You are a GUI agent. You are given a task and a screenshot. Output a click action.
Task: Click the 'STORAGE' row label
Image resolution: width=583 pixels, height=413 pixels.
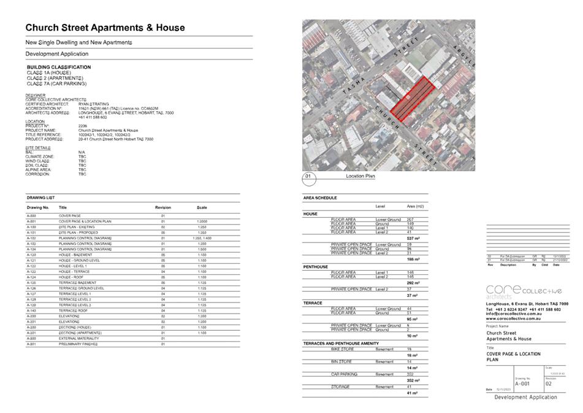point(340,387)
